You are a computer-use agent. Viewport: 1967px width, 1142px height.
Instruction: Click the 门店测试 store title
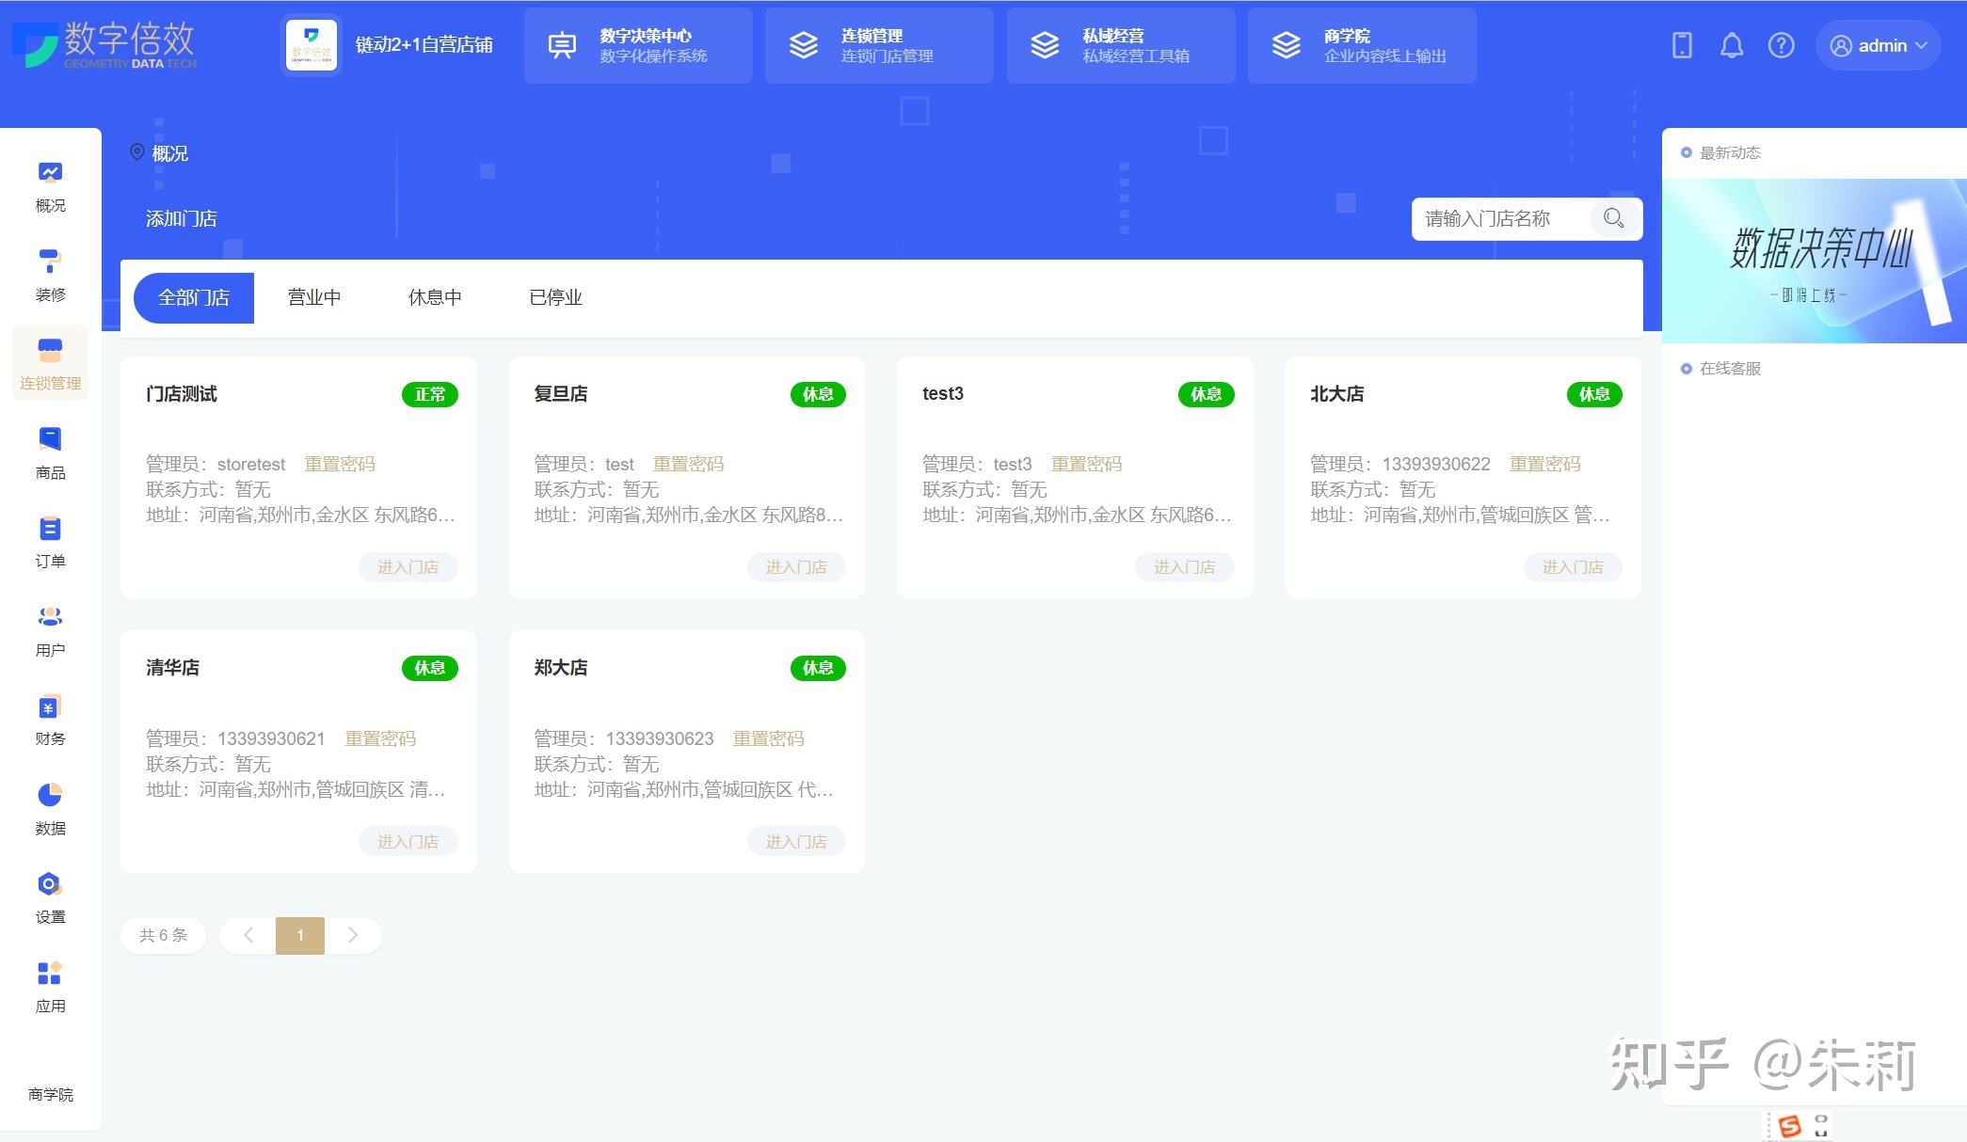(182, 394)
